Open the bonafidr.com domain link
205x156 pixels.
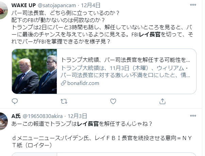(x=83, y=83)
